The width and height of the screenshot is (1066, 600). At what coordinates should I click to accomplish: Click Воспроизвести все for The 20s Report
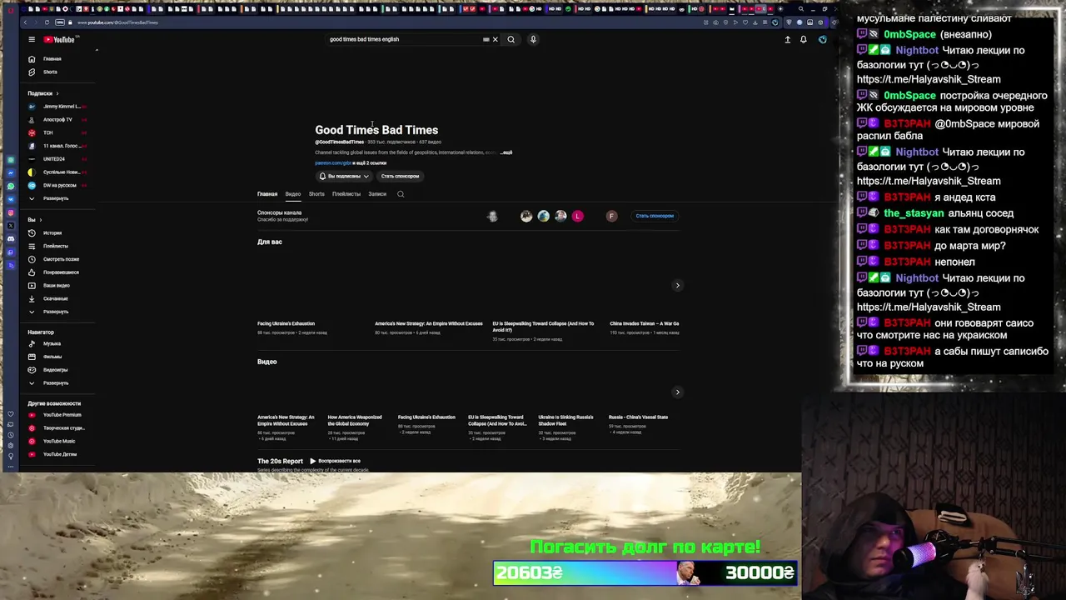coord(335,461)
